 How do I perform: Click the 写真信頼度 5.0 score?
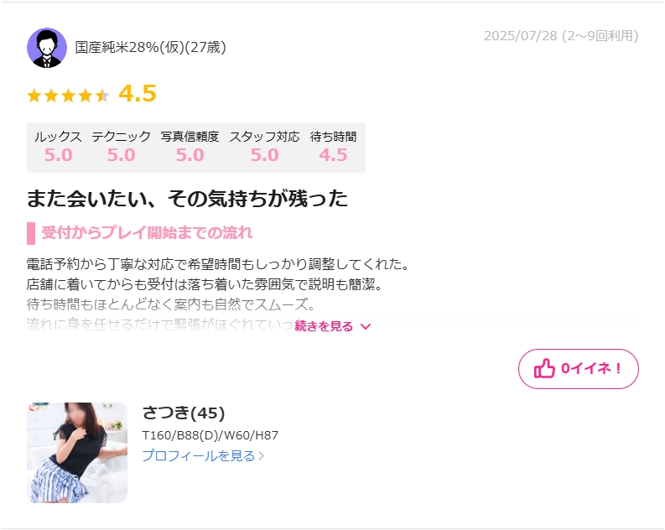pyautogui.click(x=190, y=155)
